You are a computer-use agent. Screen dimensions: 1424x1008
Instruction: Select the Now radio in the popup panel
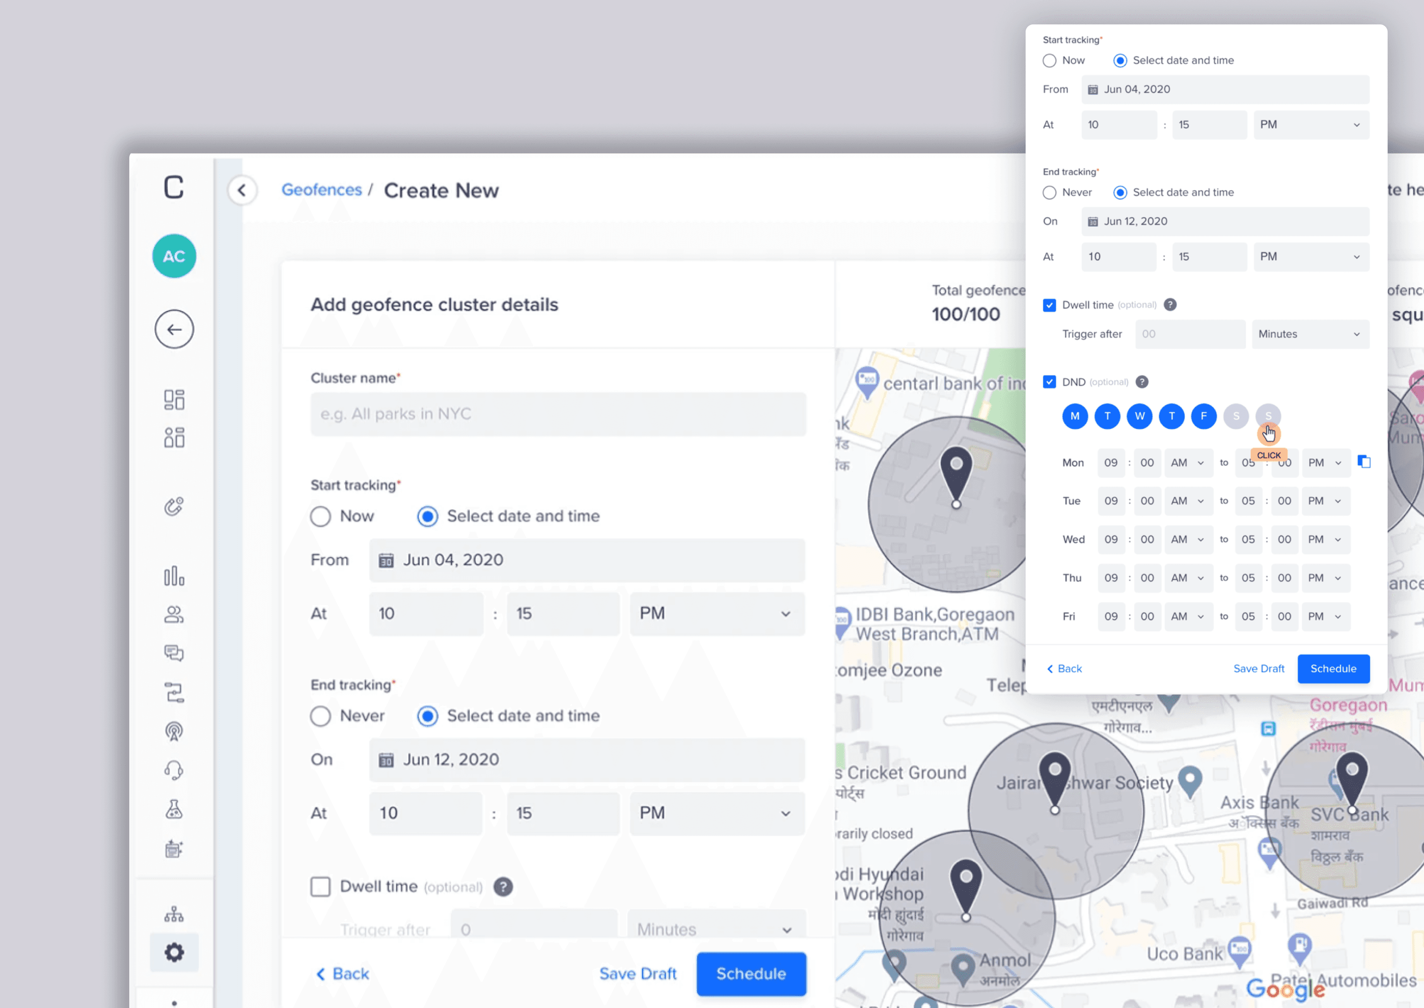tap(1049, 61)
